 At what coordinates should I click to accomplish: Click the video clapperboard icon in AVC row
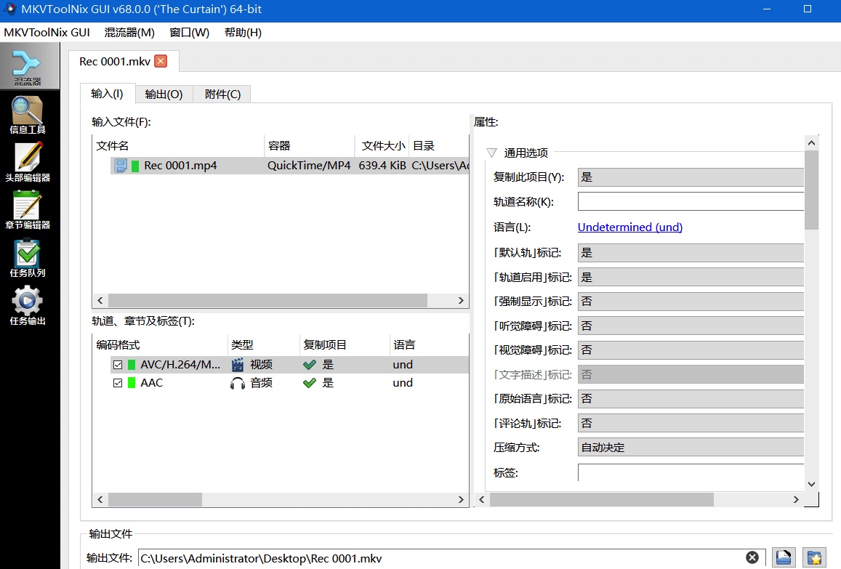238,365
